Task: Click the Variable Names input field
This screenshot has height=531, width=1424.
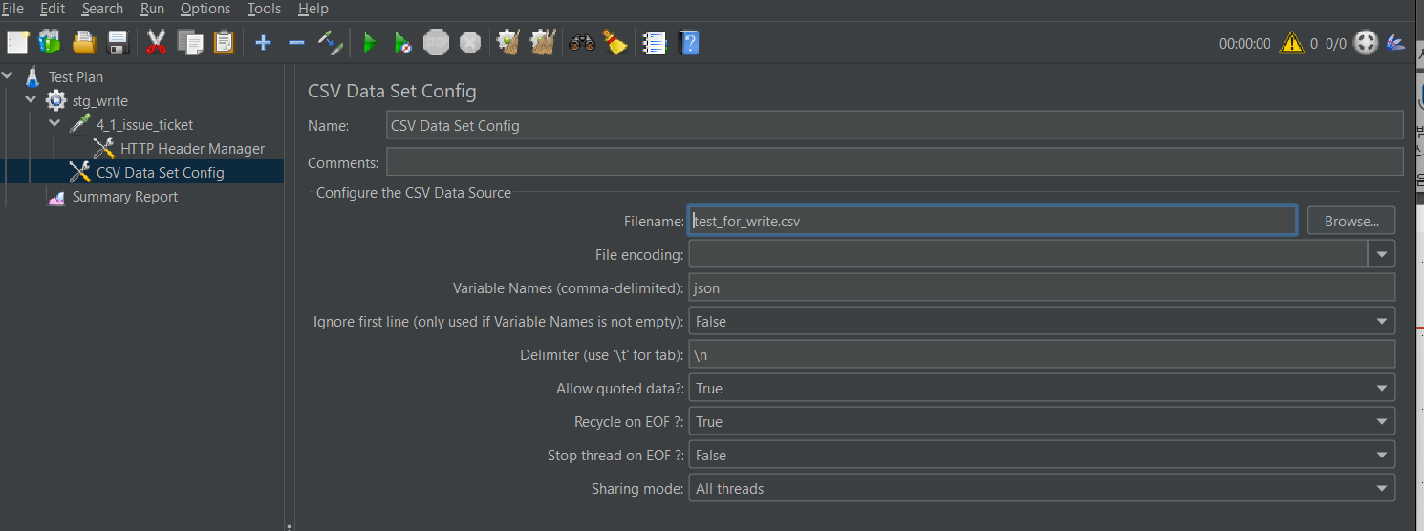Action: tap(1042, 287)
